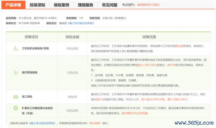
Task: Click the highlighted 超过人民币100元 text
Action: [x=147, y=65]
